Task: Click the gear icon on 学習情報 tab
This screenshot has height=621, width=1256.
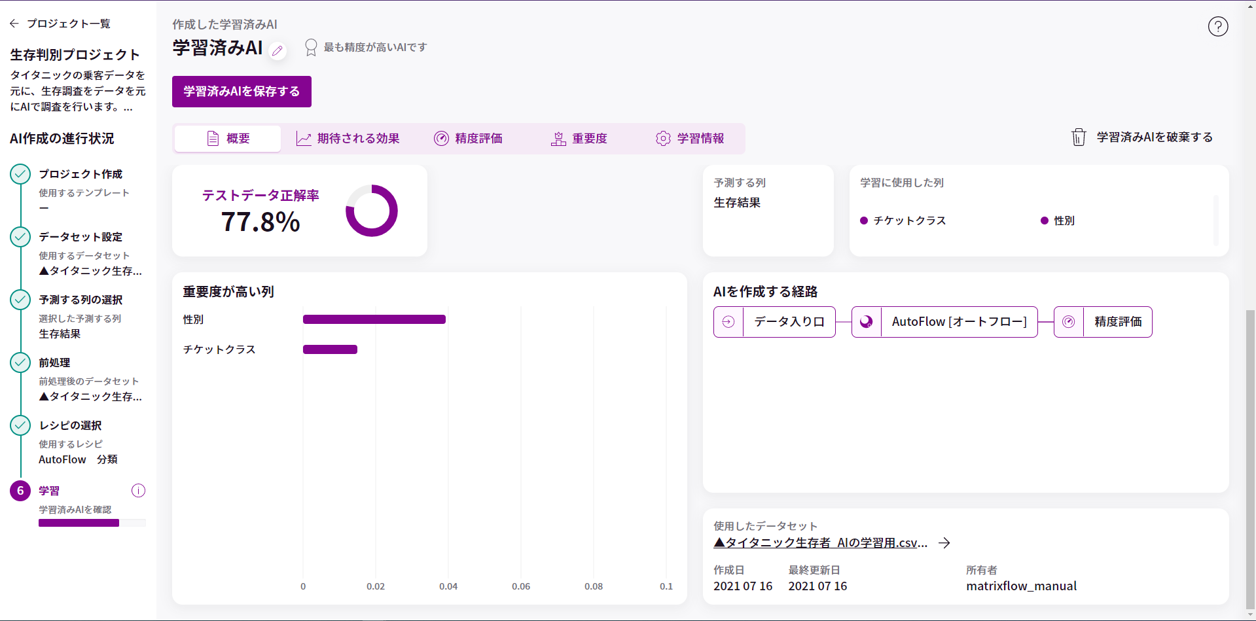Action: coord(663,139)
